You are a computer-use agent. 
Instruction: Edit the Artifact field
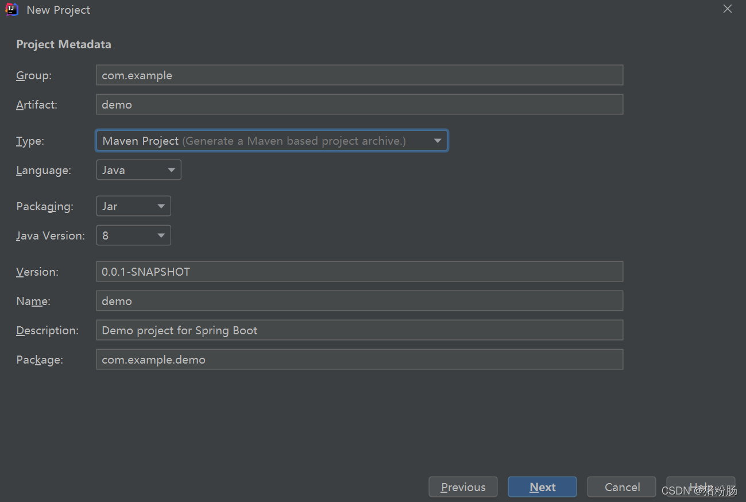pos(360,105)
